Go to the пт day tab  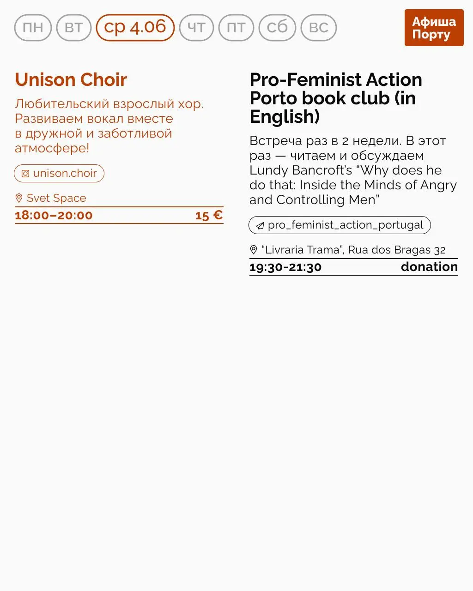tap(236, 28)
